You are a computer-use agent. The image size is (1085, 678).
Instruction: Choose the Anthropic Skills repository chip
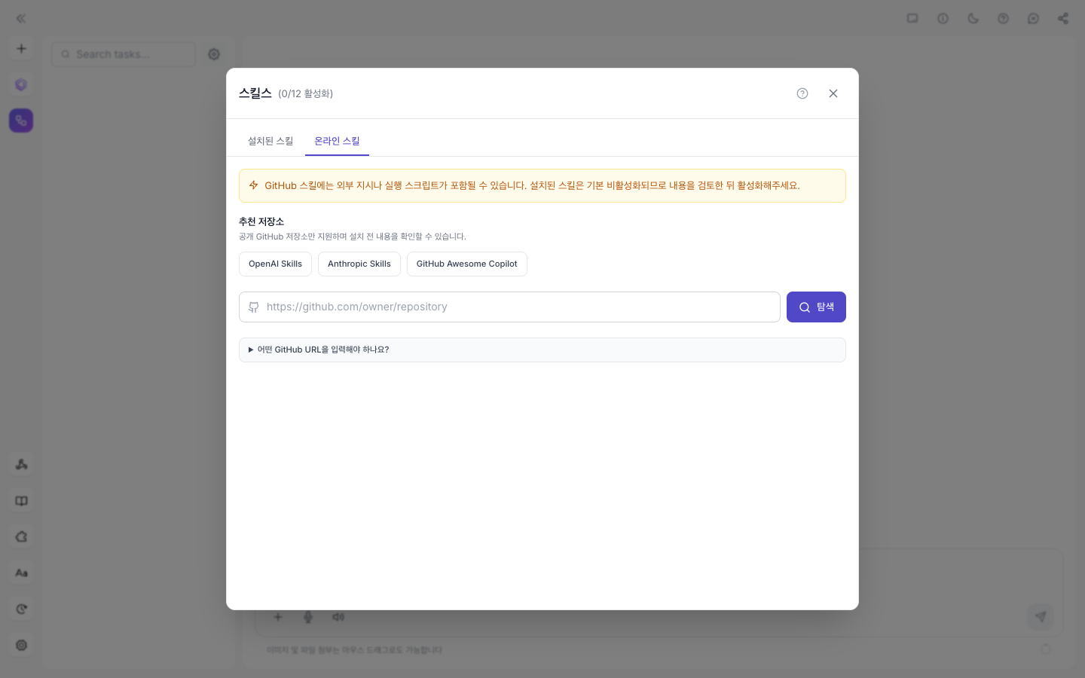[x=359, y=264]
